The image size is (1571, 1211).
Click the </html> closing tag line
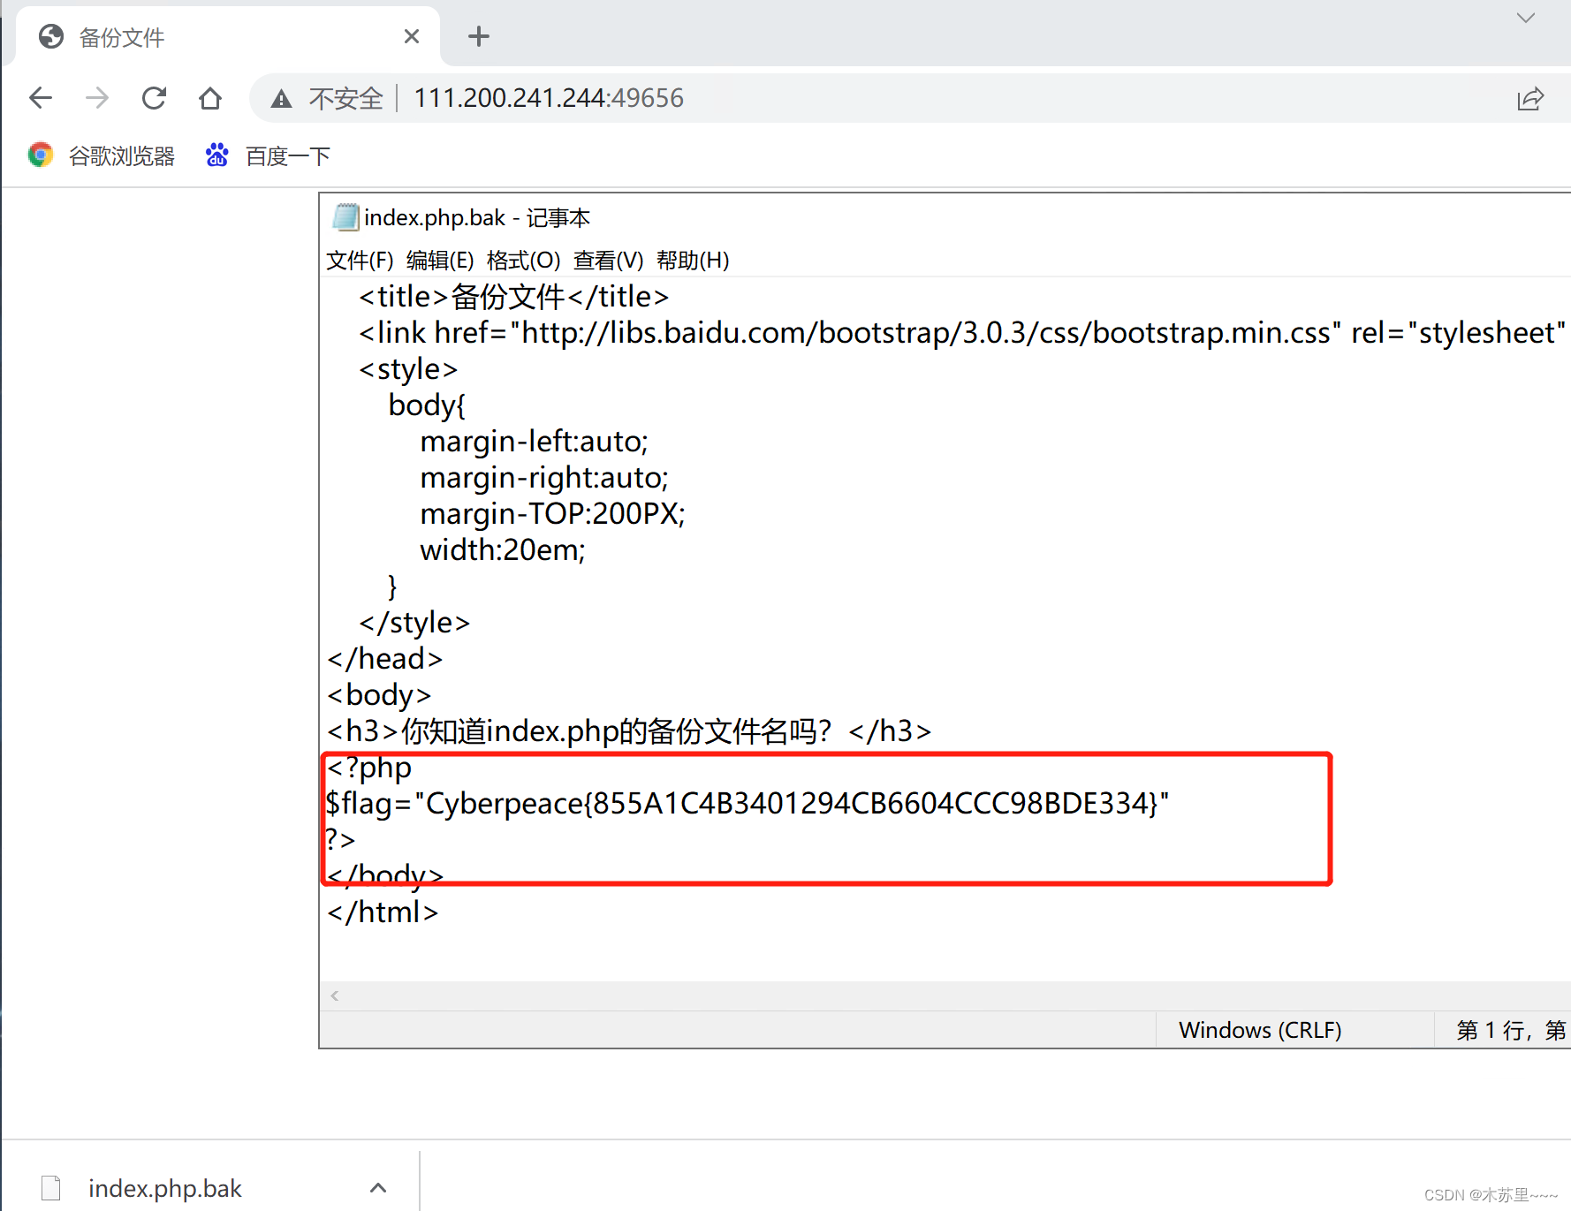(383, 912)
